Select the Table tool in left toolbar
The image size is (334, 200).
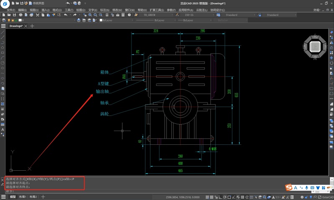(x=3, y=124)
